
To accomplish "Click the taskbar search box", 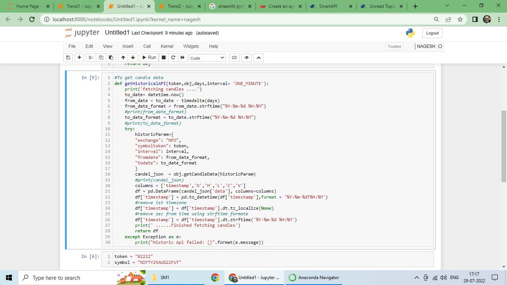I will [x=82, y=278].
